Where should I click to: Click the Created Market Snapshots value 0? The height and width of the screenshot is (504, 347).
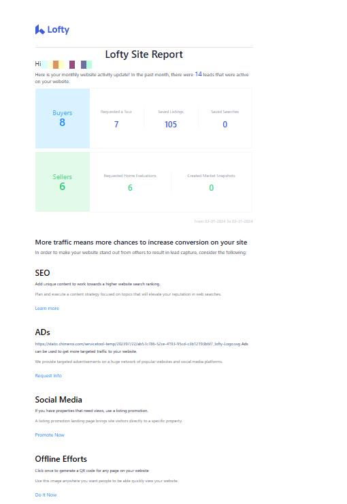[211, 188]
